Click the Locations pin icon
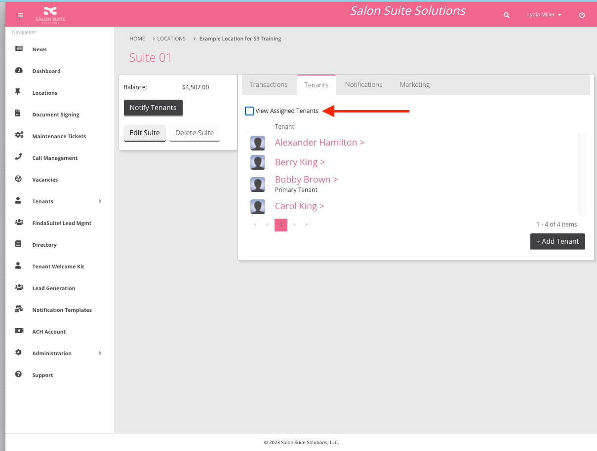 click(x=18, y=92)
